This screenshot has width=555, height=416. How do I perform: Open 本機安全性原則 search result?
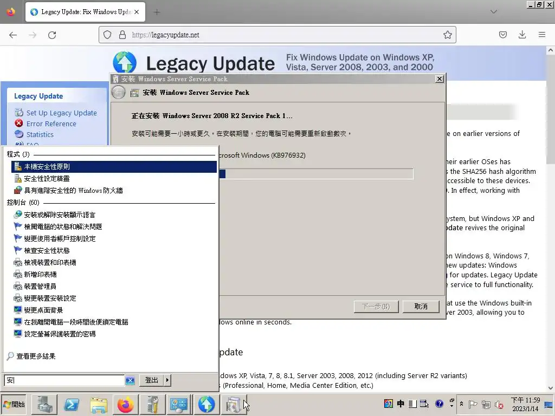114,167
